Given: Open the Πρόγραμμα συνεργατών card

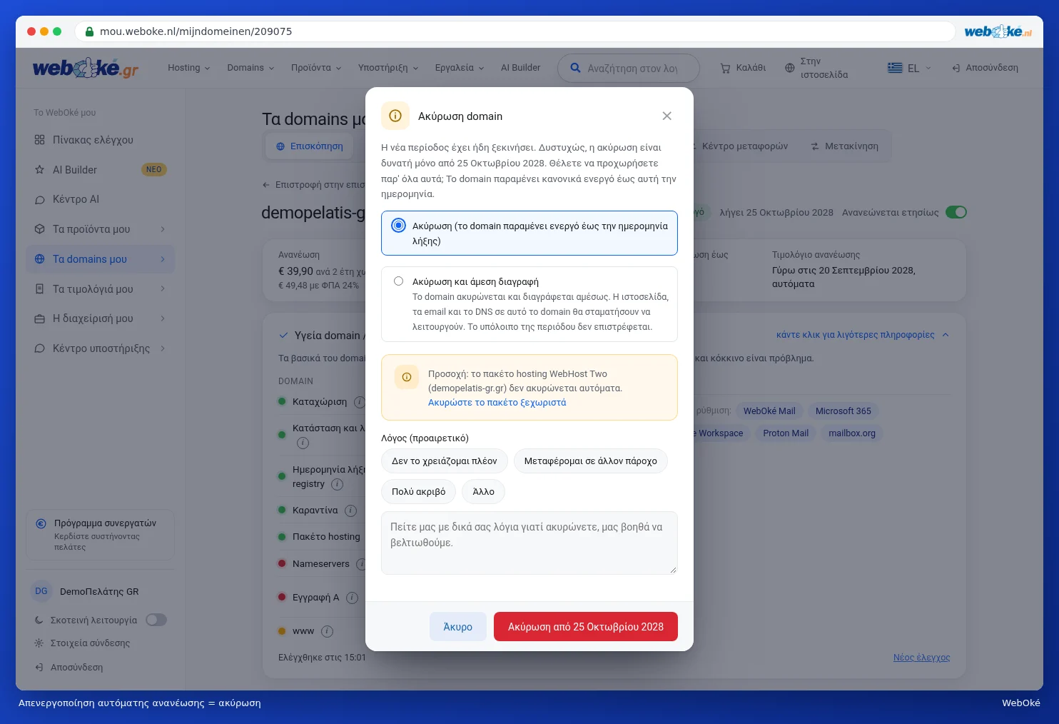Looking at the screenshot, I should pos(100,535).
